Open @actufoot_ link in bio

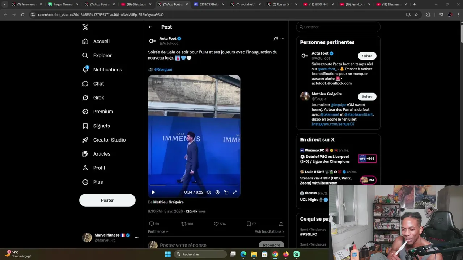(327, 69)
